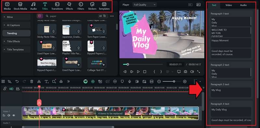Toggle the green auto ripple icon
Screen dimensions: 260x128
11,89
